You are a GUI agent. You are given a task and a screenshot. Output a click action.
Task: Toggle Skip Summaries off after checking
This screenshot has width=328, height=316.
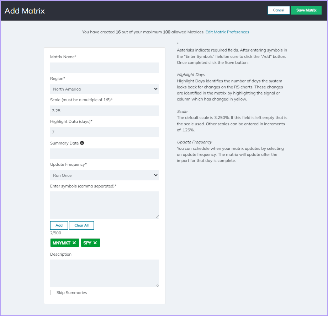coord(53,292)
